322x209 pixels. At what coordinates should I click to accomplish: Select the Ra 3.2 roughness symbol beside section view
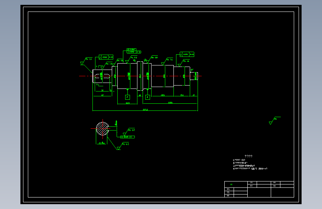tap(129, 132)
